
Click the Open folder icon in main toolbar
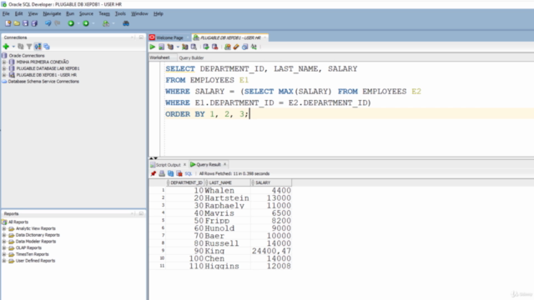17,23
